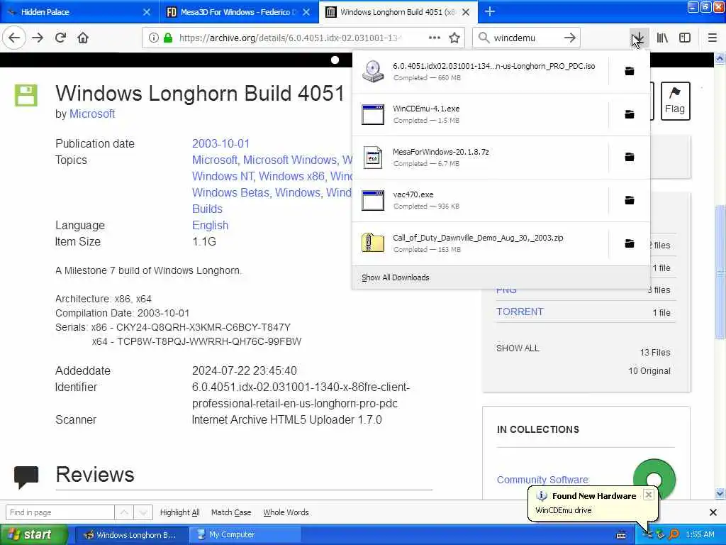The height and width of the screenshot is (545, 726).
Task: Click the scrollbar down arrow
Action: point(720,493)
